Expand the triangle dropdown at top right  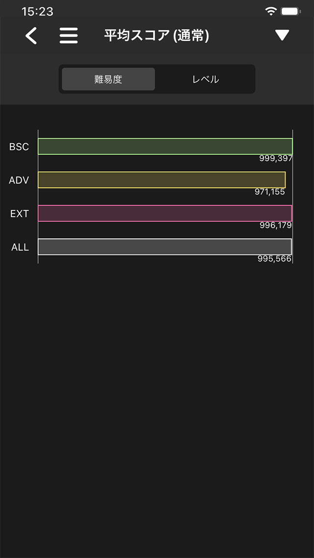282,35
